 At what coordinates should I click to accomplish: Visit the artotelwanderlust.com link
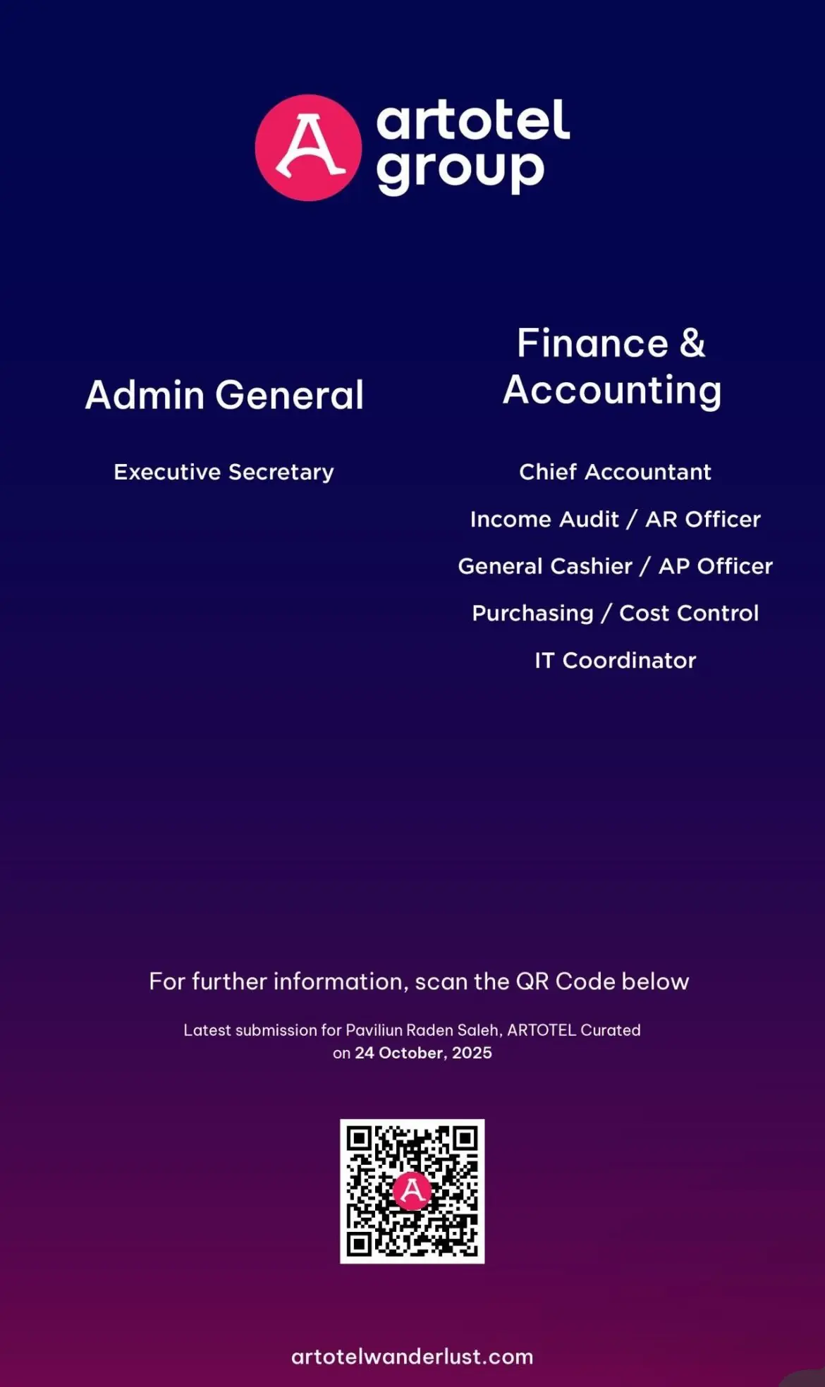coord(412,1357)
